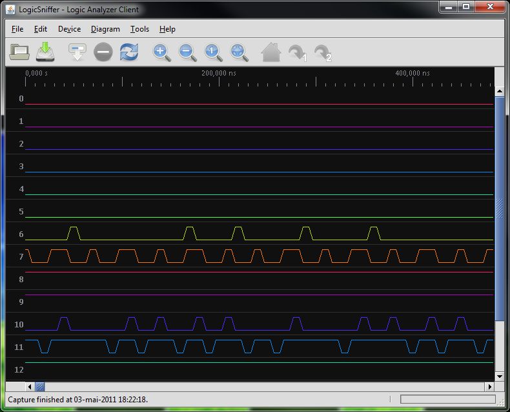This screenshot has width=510, height=412.
Task: Zoom out with the minus magnifier
Action: click(187, 52)
